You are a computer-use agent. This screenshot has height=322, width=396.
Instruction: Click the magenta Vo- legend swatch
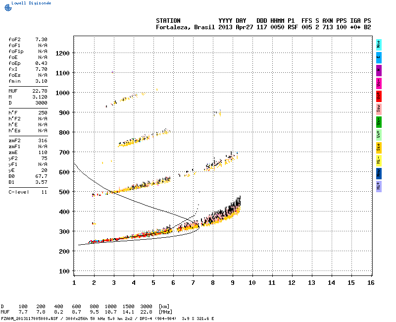click(379, 83)
